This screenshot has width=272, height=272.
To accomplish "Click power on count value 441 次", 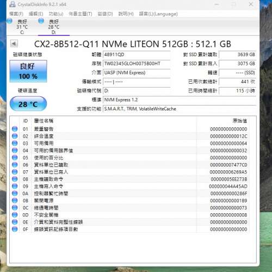I will point(238,82).
